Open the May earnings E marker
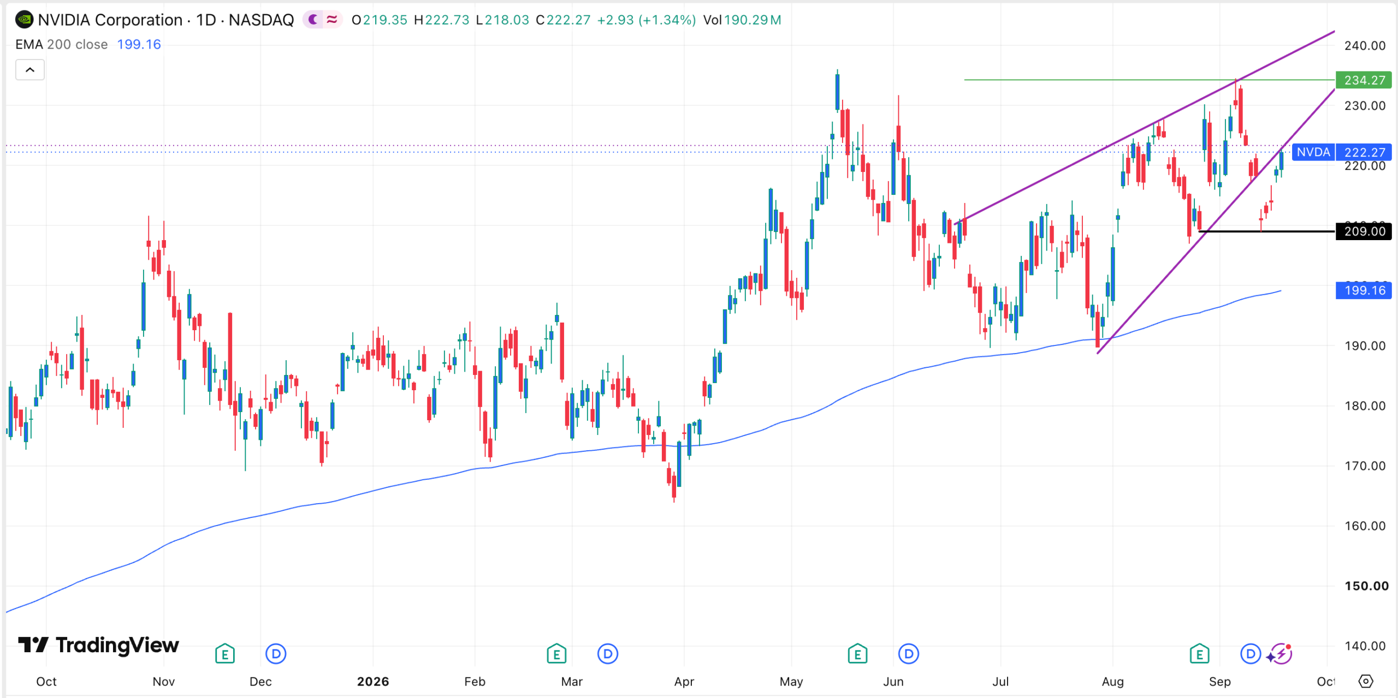The width and height of the screenshot is (1398, 698). pos(857,653)
